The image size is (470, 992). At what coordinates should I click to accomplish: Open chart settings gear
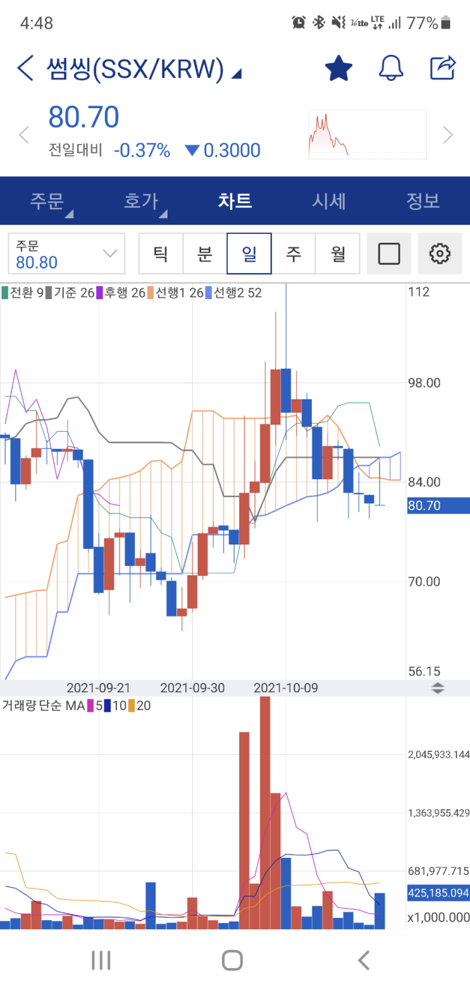[x=440, y=254]
